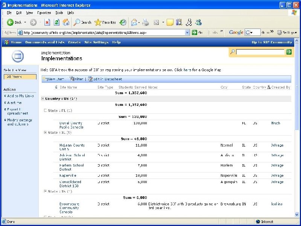The width and height of the screenshot is (301, 226).
Task: Click the SharePoint site home logo icon
Action: pyautogui.click(x=6, y=42)
